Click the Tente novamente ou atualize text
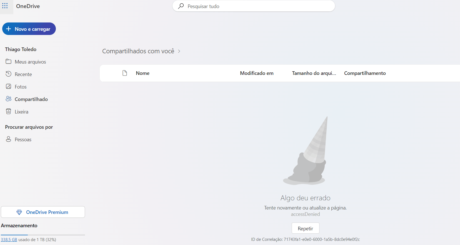 [x=305, y=208]
